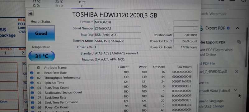The height and width of the screenshot is (112, 249).
Task: Select the F: drive tab at 31 °C
Action: pos(82,4)
